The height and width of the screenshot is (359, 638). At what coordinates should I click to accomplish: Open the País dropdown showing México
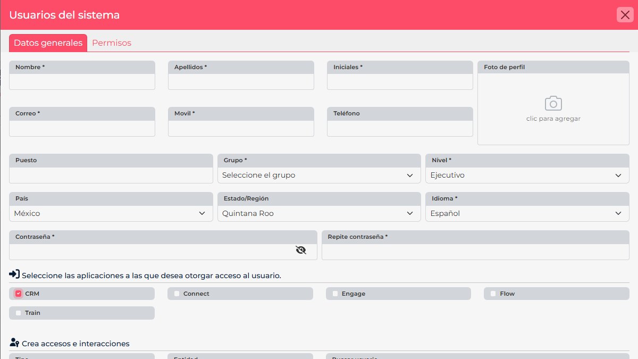click(x=111, y=213)
